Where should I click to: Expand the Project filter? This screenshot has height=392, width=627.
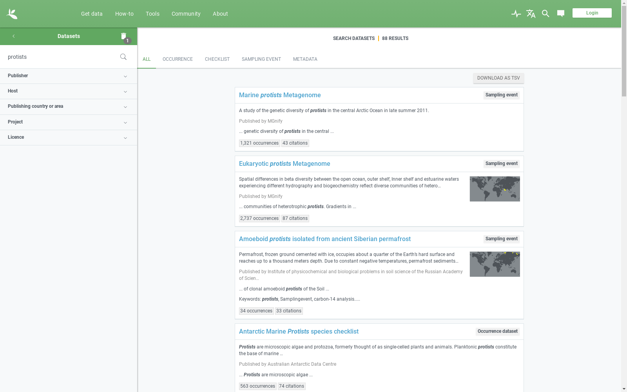69,122
